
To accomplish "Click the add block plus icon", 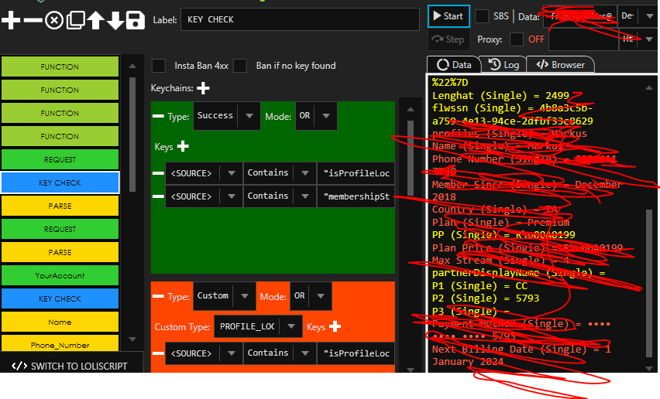I will [x=11, y=20].
